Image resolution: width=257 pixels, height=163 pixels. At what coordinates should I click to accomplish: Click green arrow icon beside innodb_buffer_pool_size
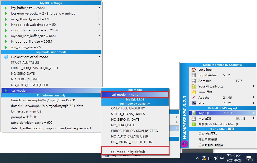click(x=6, y=30)
